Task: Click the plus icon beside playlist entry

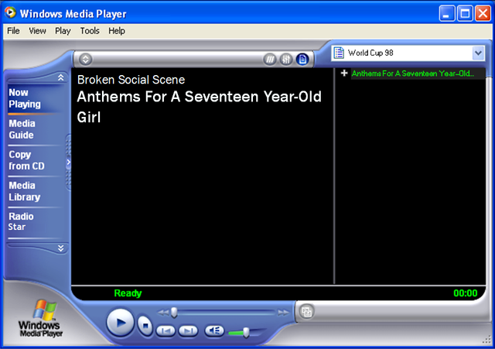Action: pos(344,74)
